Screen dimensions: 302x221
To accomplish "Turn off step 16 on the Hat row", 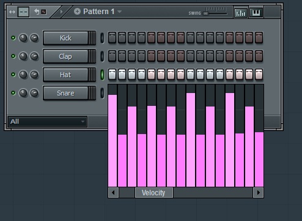I will (x=259, y=75).
